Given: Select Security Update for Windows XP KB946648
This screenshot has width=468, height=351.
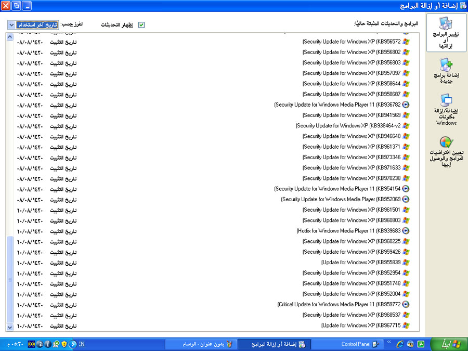Looking at the screenshot, I should 352,136.
